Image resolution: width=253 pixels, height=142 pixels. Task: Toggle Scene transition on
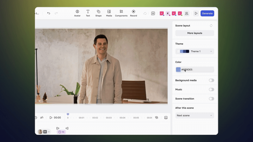coord(211,99)
